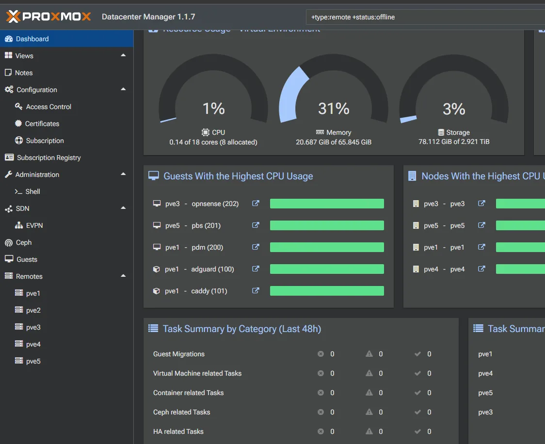Open external link for adguard (100)
Screen dimensions: 545x444
click(x=256, y=269)
